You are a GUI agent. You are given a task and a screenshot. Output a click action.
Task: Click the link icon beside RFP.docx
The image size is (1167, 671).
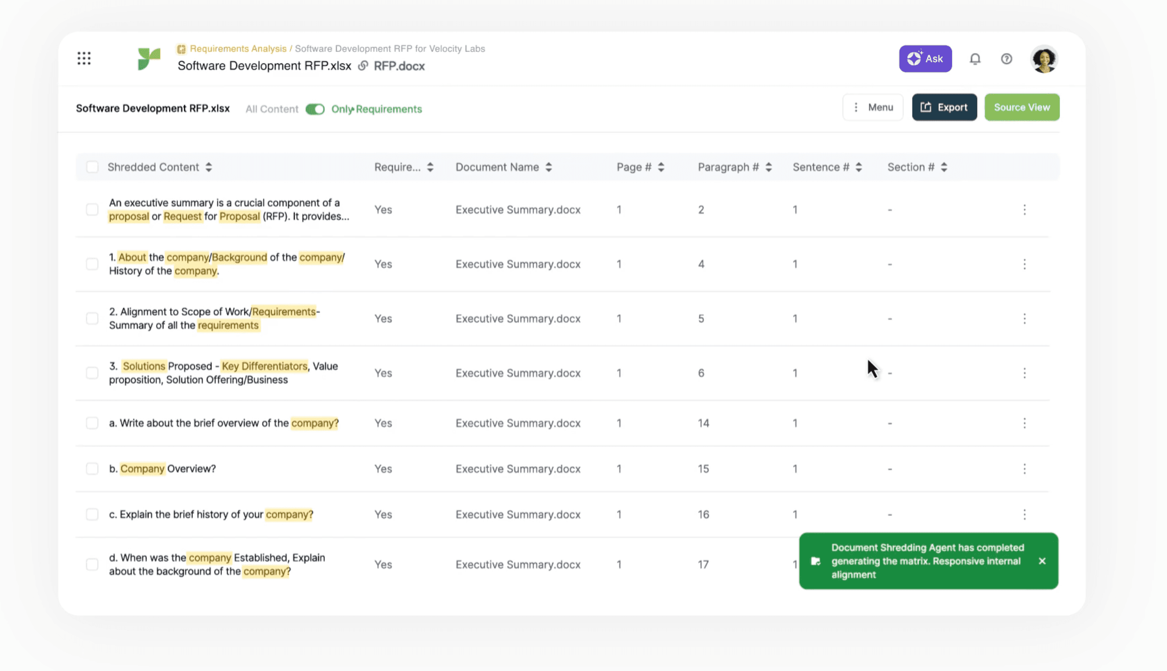coord(363,66)
